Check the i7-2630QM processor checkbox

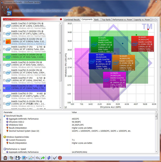pos(4,33)
